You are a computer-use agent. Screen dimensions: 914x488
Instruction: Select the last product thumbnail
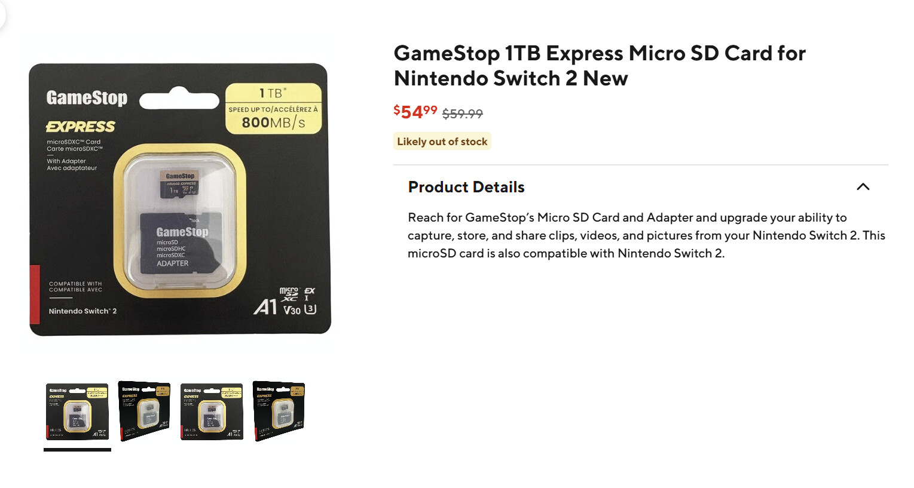tap(279, 411)
